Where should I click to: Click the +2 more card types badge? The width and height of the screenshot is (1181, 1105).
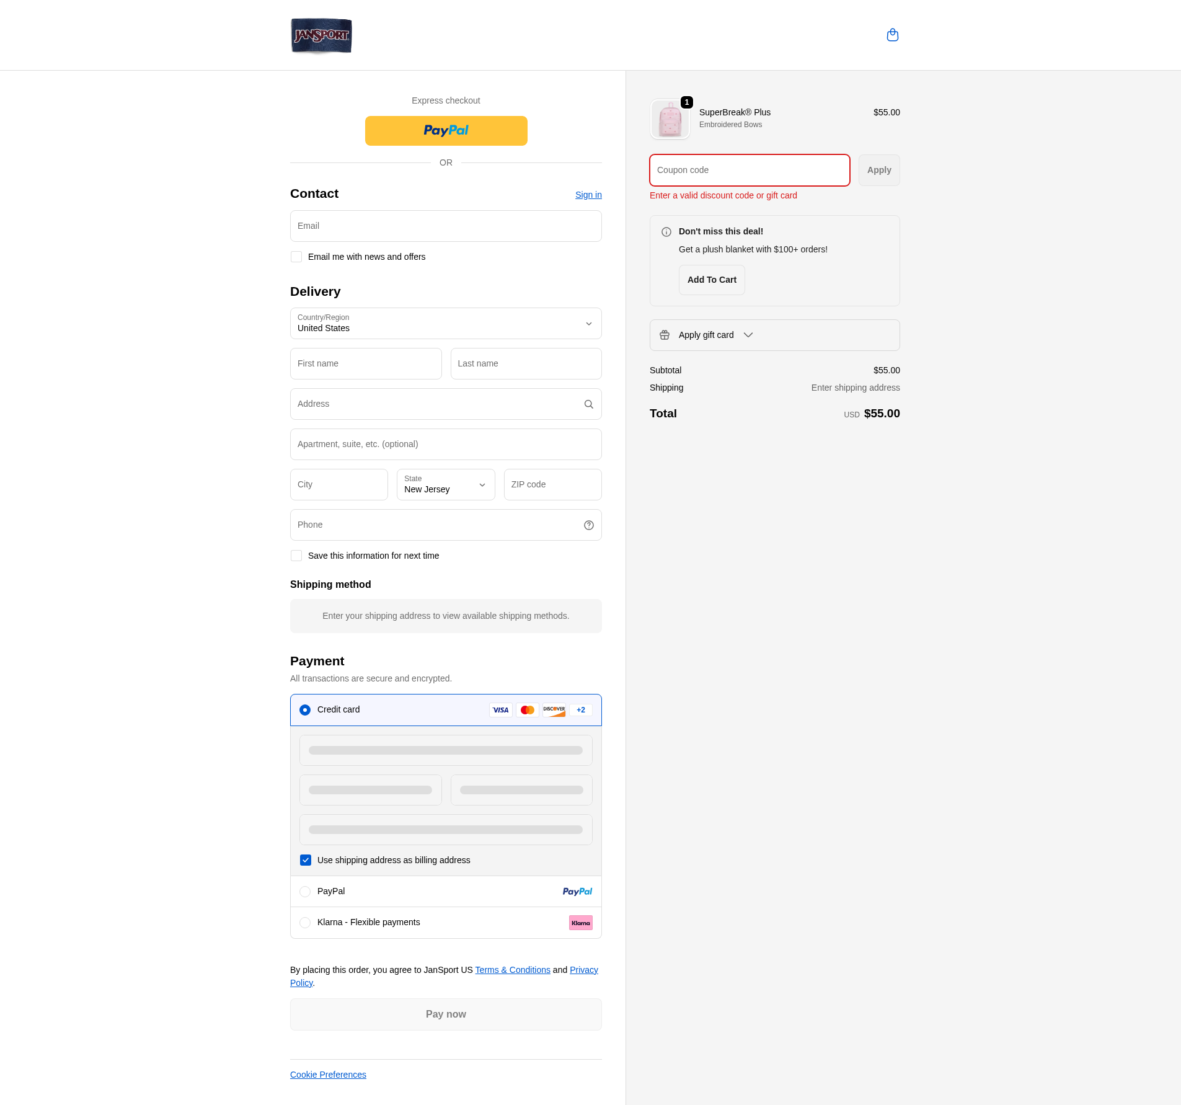click(580, 710)
